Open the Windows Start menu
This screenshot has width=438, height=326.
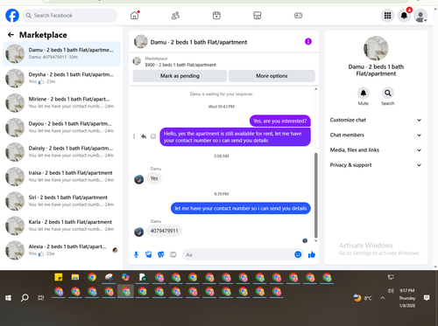[x=8, y=298]
